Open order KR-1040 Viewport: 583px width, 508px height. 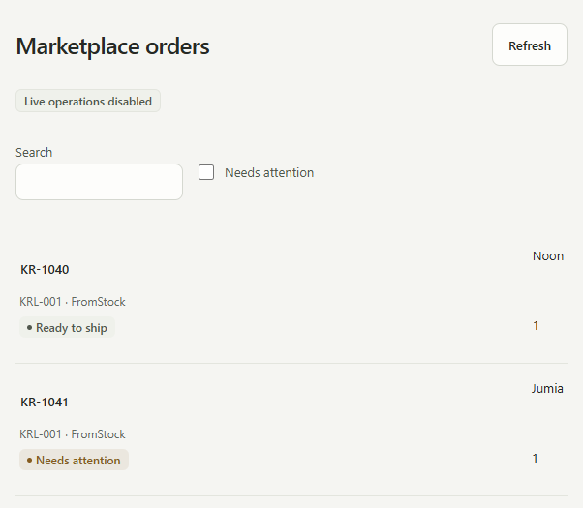click(x=45, y=269)
